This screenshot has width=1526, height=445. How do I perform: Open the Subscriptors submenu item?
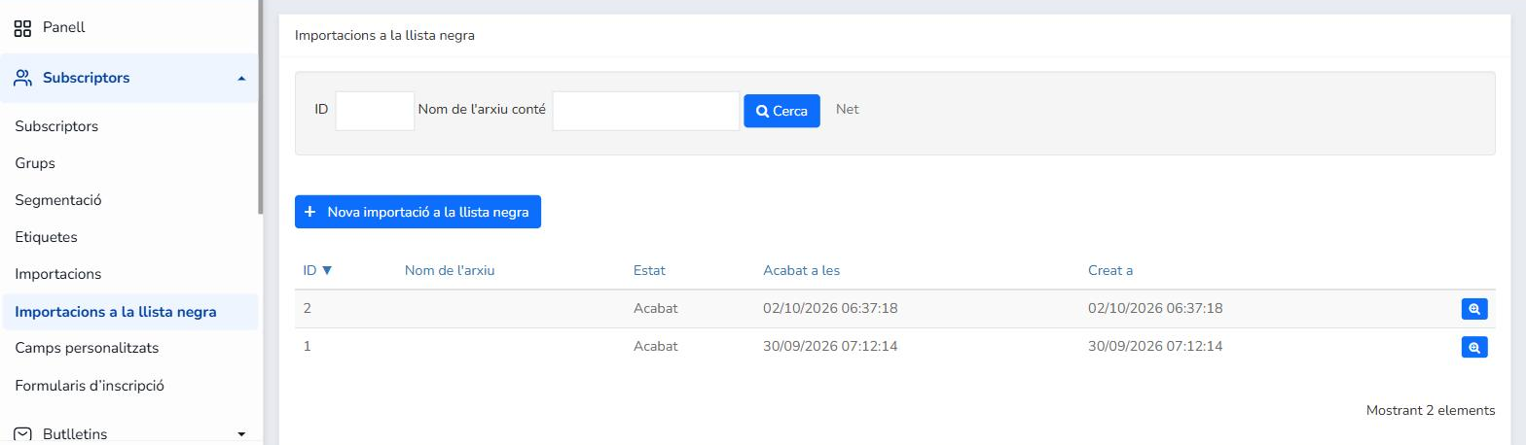point(56,126)
